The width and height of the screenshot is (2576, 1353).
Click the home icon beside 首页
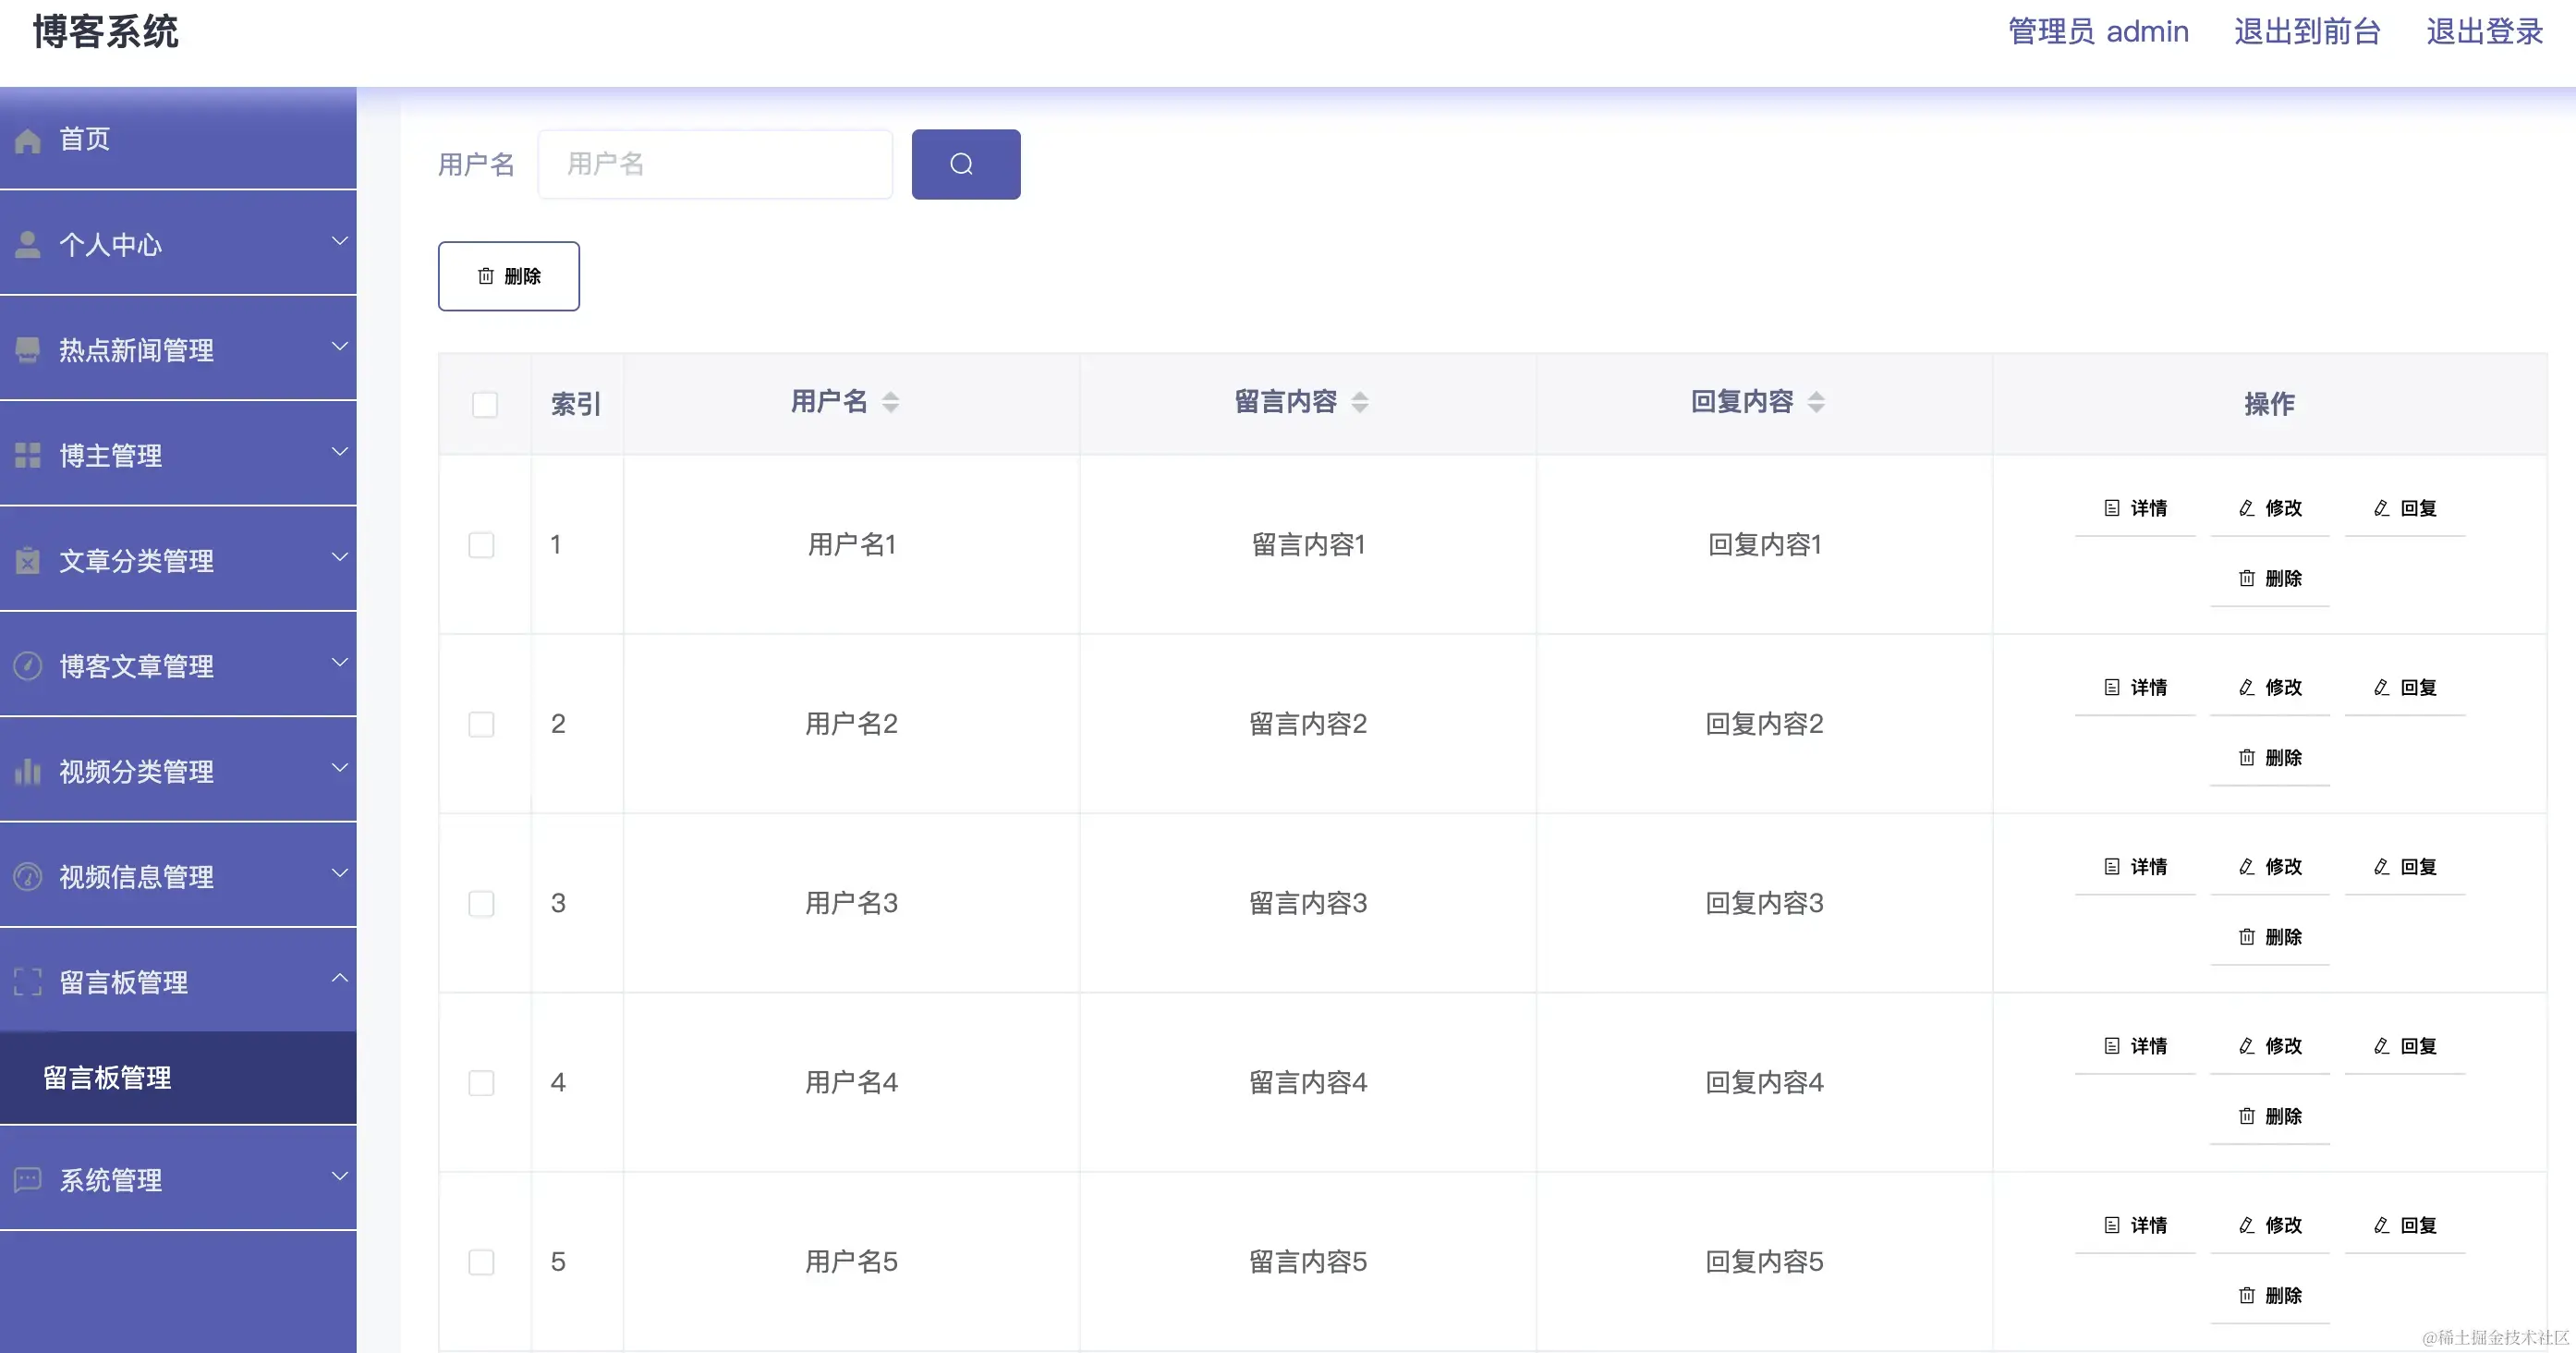[x=28, y=140]
